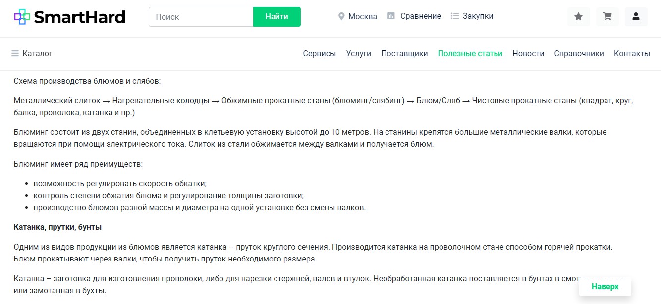Open the Справочники menu item
Screen dimensions: 661x304
click(579, 53)
